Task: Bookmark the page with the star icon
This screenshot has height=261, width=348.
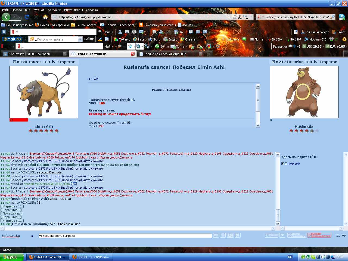Action: [x=235, y=17]
